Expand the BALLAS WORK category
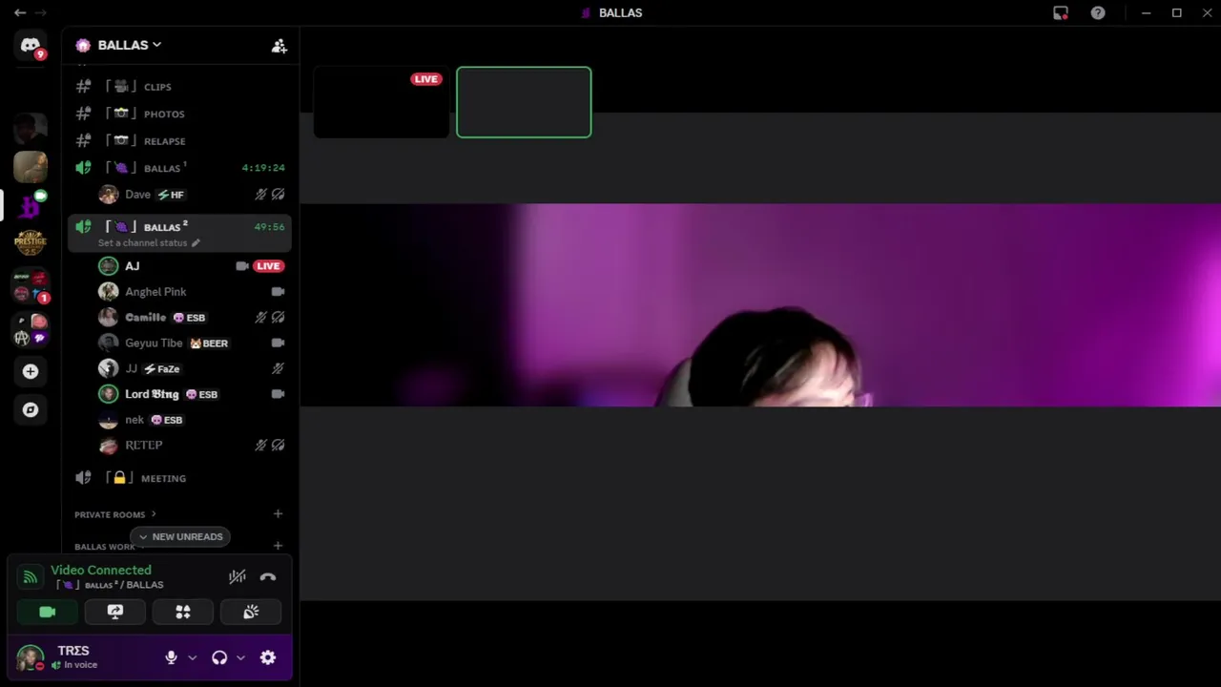This screenshot has width=1221, height=687. coord(109,547)
